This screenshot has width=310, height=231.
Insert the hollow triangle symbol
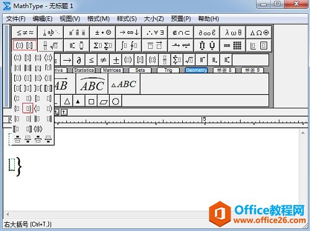67,101
